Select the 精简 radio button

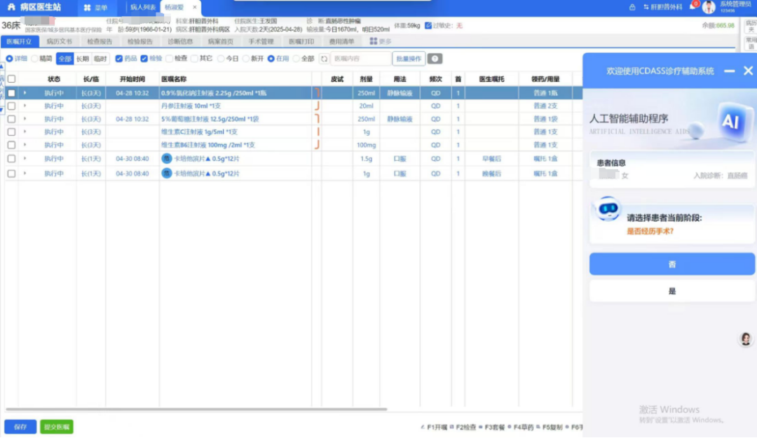point(35,59)
